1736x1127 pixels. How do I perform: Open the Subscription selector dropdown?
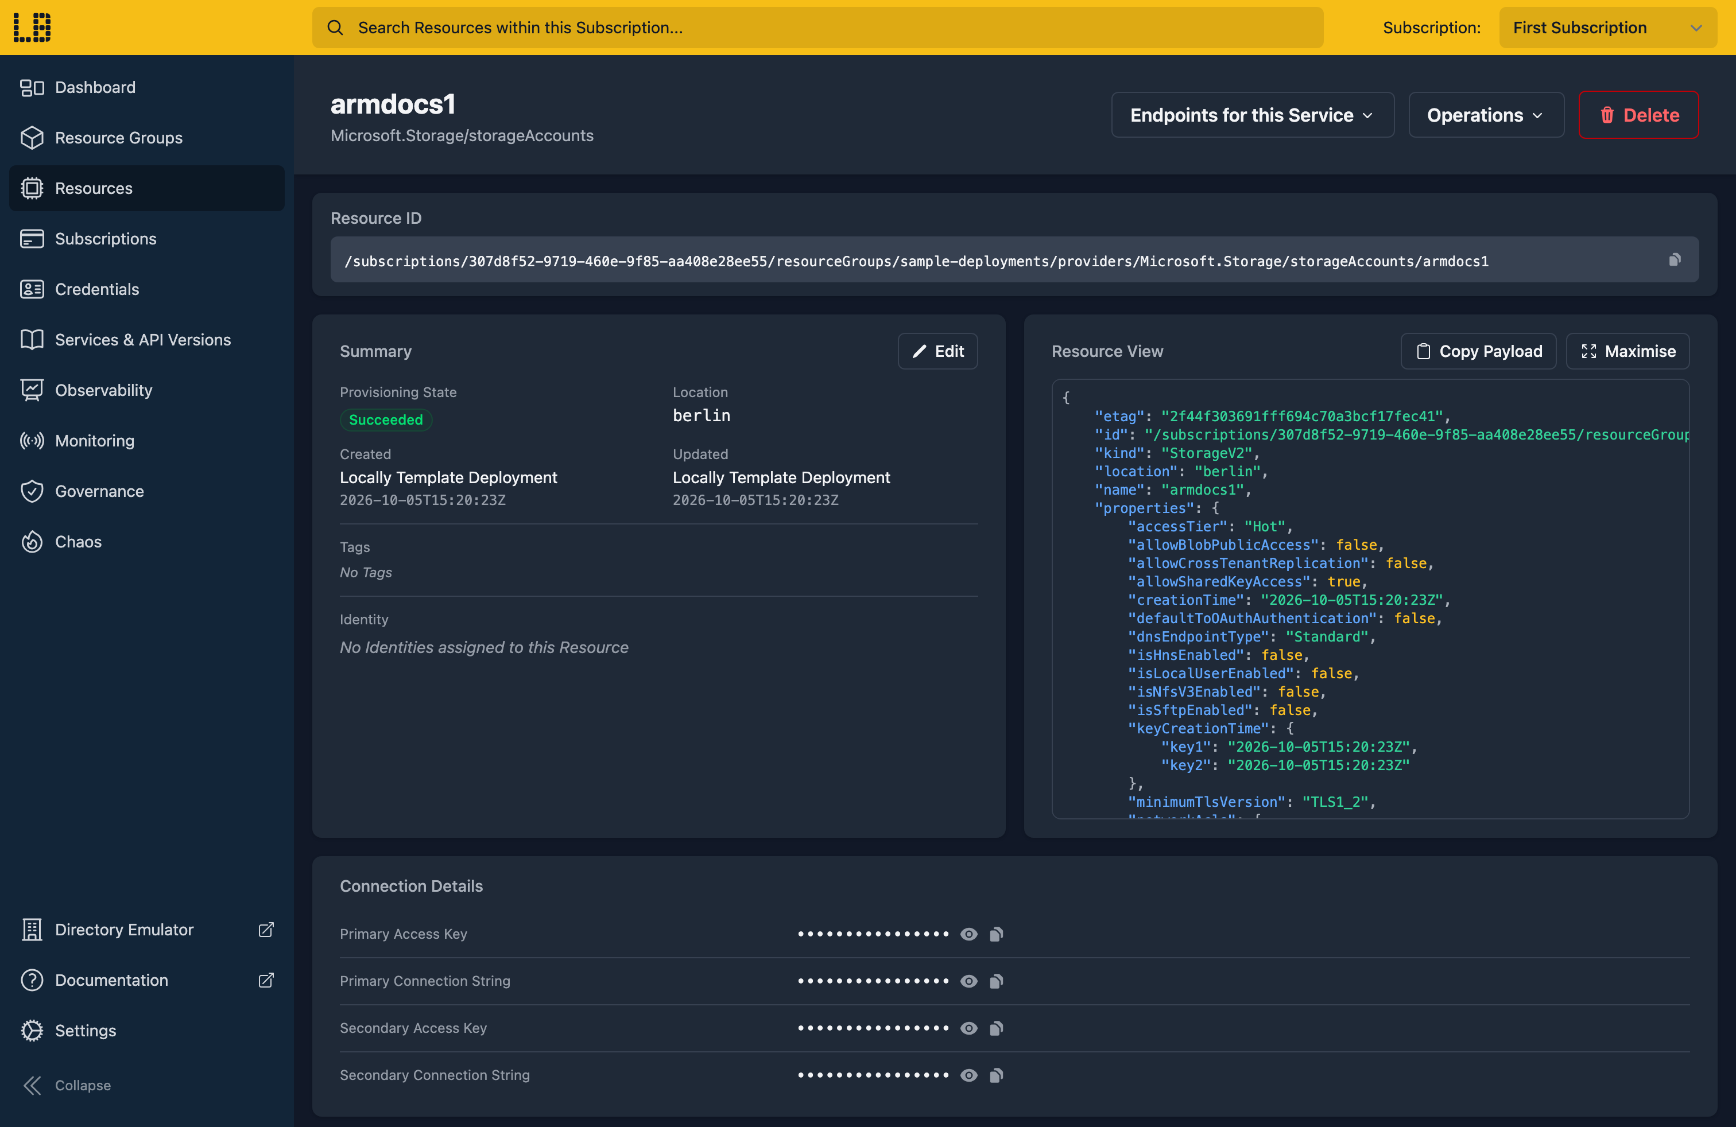(x=1607, y=28)
